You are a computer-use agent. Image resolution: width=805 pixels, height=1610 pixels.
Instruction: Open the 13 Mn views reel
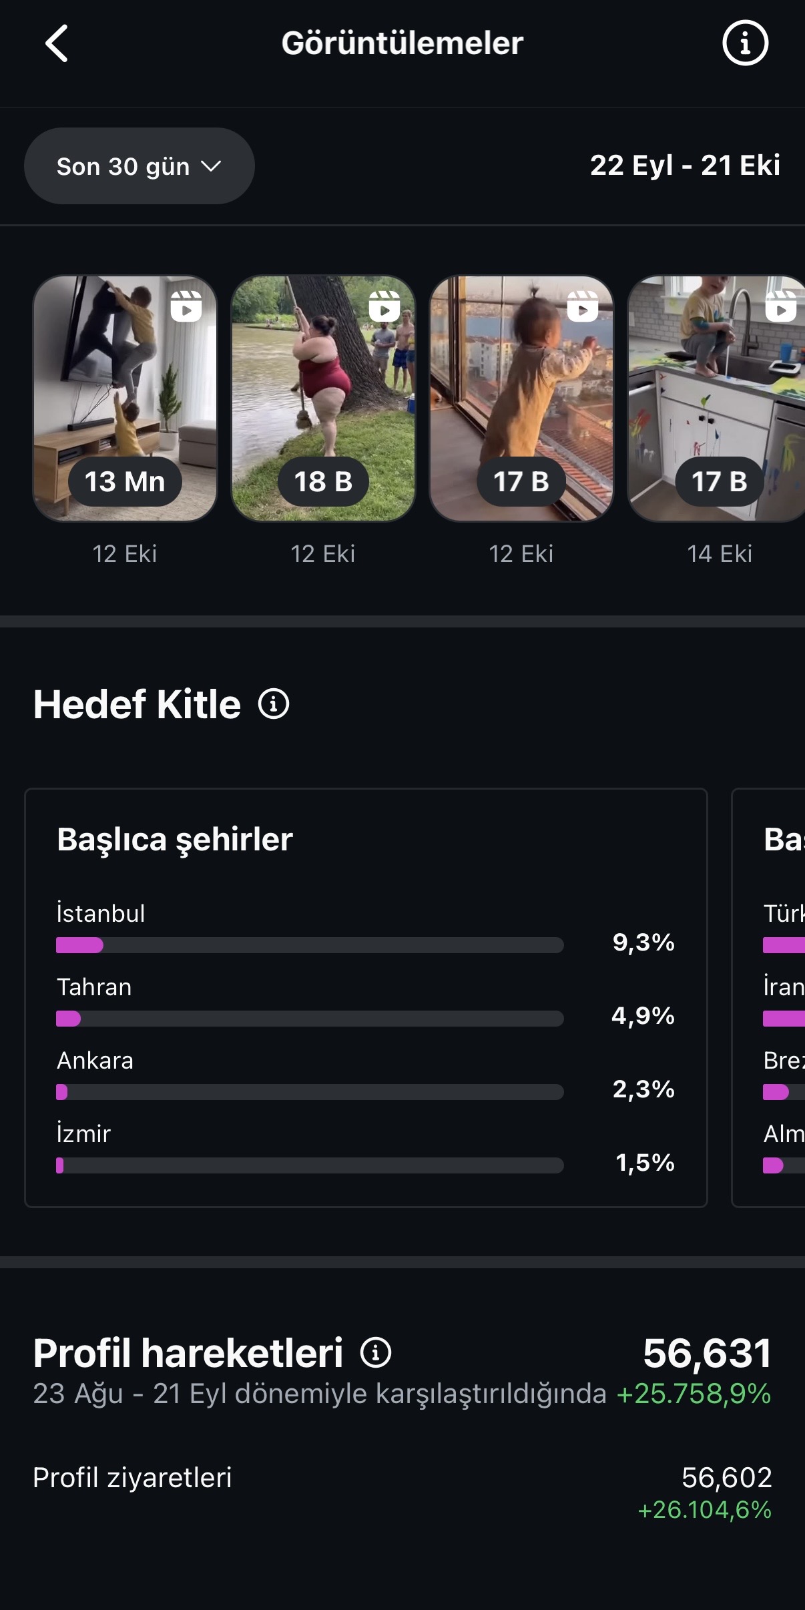pyautogui.click(x=125, y=398)
